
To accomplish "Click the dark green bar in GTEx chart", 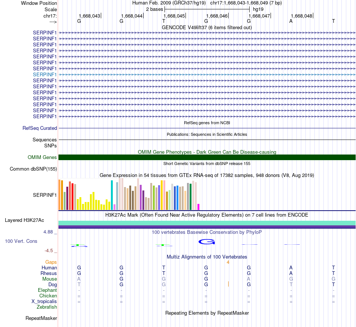I will (190, 197).
